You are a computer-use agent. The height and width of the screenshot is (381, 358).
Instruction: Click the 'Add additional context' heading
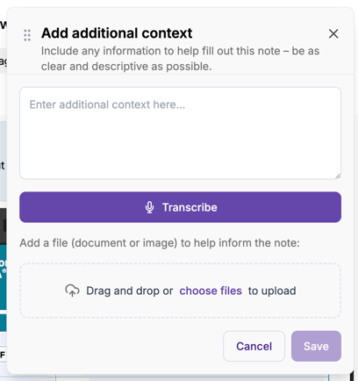(x=117, y=33)
